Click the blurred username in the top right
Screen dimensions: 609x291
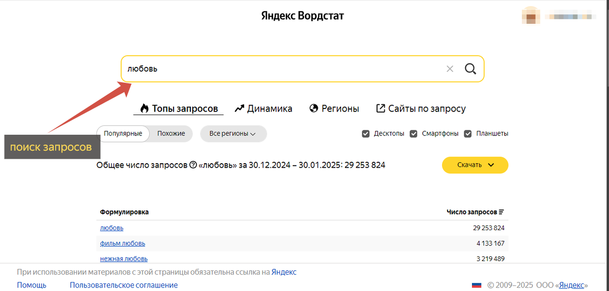[571, 16]
